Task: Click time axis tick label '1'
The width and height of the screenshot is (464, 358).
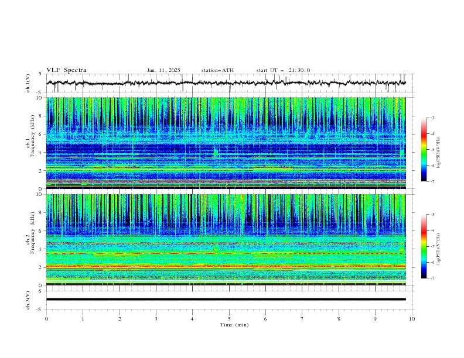Action: coord(83,319)
